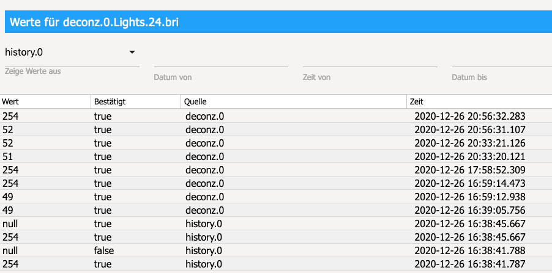Click timestamp 2020-12-26 20:33:21.126

coord(470,143)
